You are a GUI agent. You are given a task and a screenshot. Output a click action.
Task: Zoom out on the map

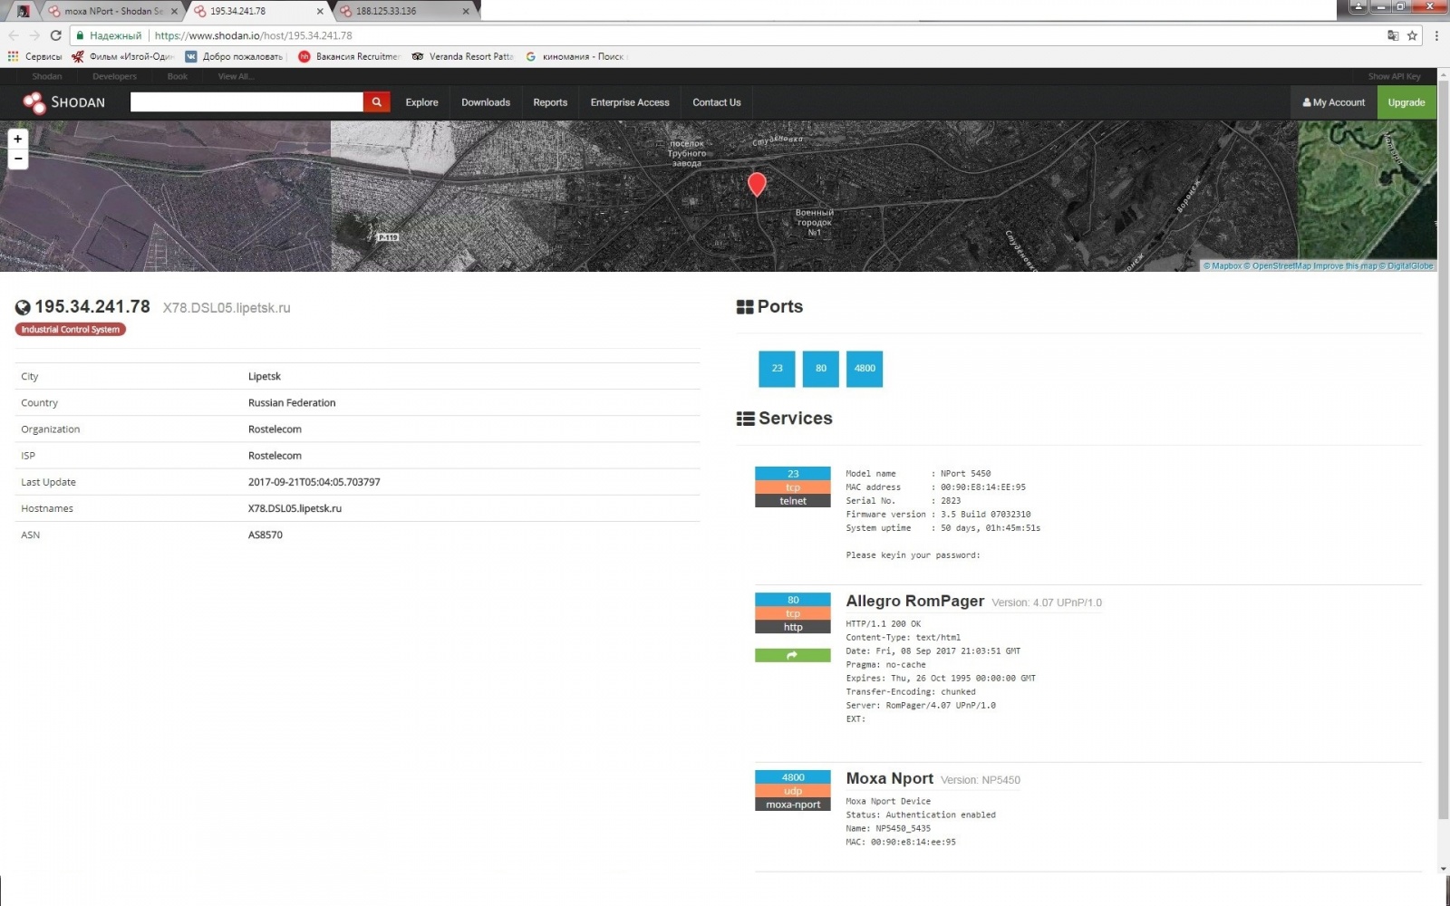[17, 159]
